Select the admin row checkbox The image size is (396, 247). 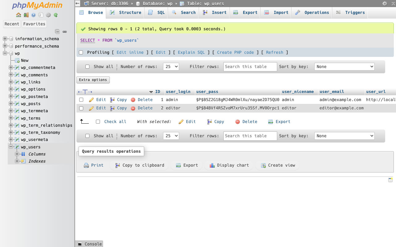pos(81,100)
